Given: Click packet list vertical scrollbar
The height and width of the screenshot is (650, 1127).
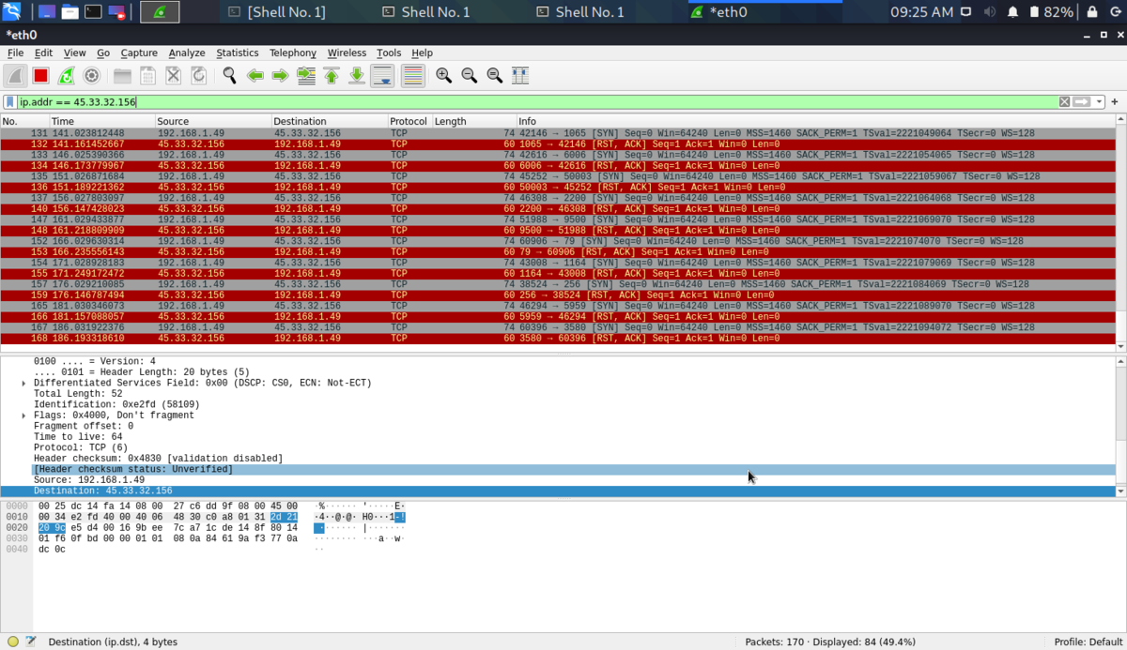Looking at the screenshot, I should click(x=1120, y=233).
